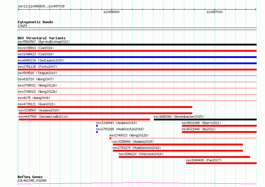
Task: Click the COL4A2|NM_001846 gene label
Action: [x=32, y=180]
